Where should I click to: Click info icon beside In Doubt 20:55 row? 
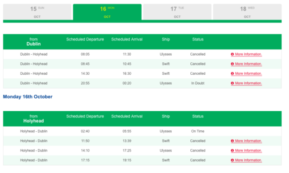[232, 83]
